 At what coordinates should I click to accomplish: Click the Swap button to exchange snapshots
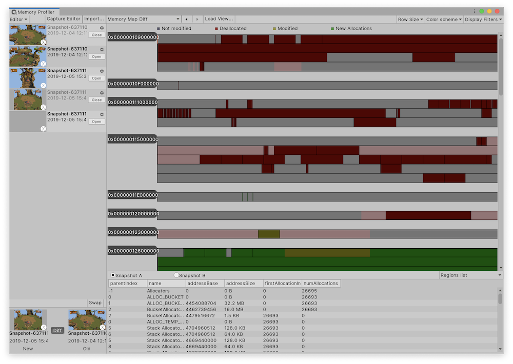[x=94, y=302]
